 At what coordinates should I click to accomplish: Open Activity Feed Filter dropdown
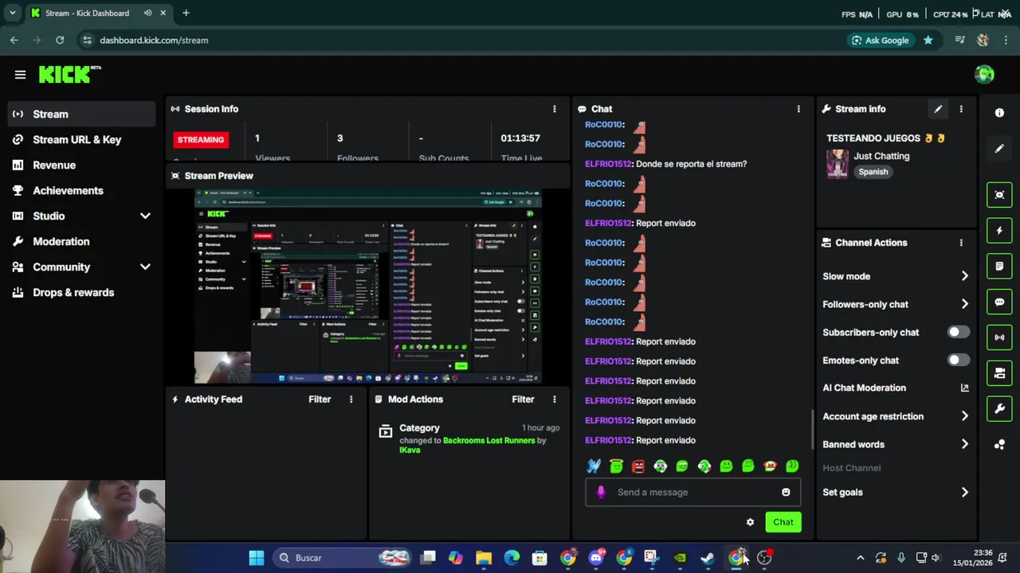coord(320,400)
